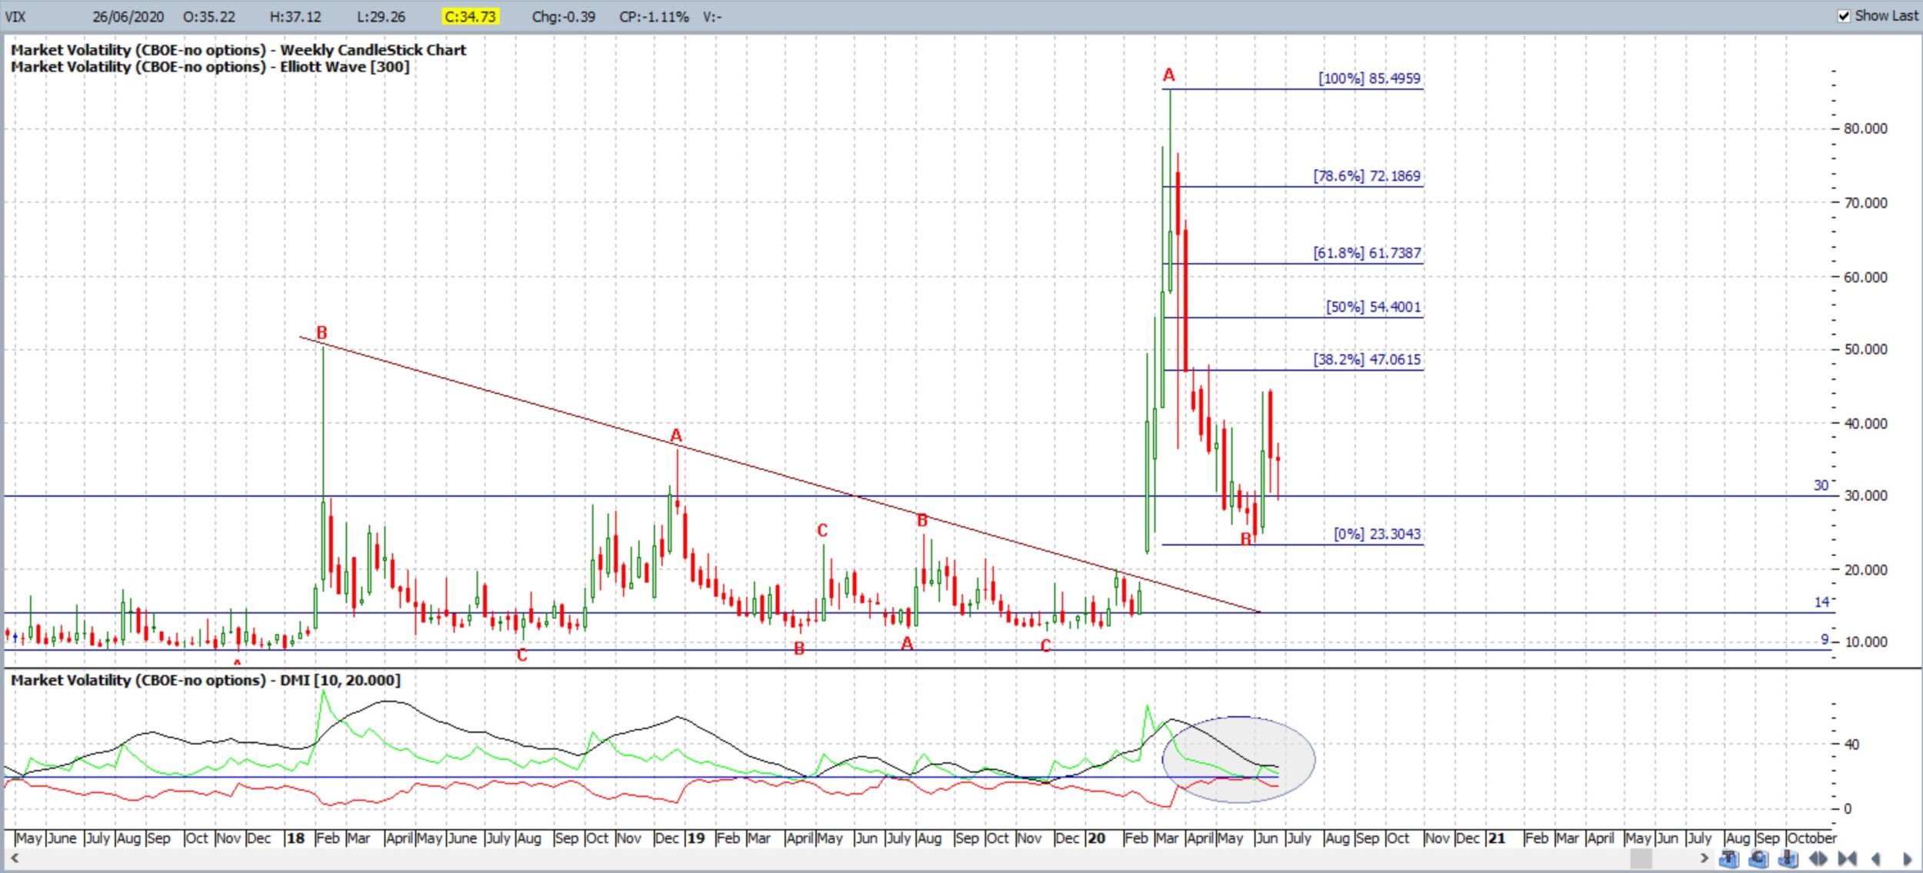The height and width of the screenshot is (873, 1923).
Task: Click the red wave label B near the June 2020 low
Action: 1245,539
